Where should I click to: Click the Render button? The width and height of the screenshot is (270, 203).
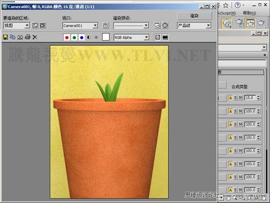(194, 16)
